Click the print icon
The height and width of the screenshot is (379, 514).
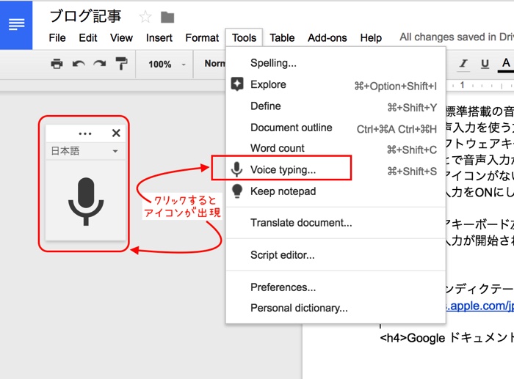(x=57, y=64)
